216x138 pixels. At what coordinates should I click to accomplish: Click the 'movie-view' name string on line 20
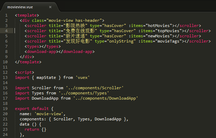49,114
